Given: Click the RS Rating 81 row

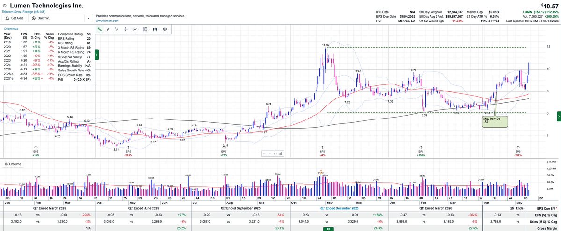Looking at the screenshot, I should point(74,43).
